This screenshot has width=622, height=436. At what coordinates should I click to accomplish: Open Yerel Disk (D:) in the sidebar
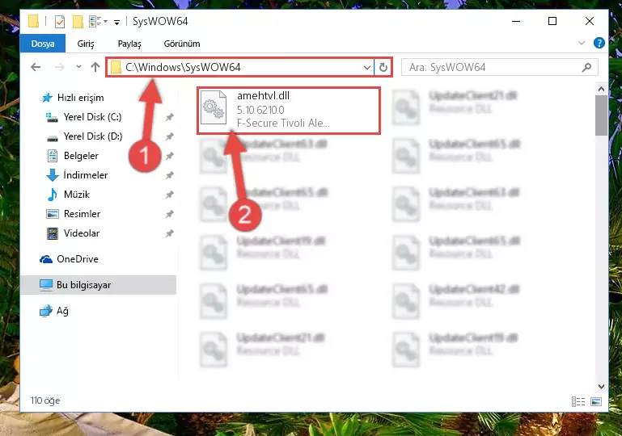point(93,136)
